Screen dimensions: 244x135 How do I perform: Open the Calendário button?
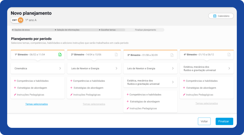[x=221, y=16]
